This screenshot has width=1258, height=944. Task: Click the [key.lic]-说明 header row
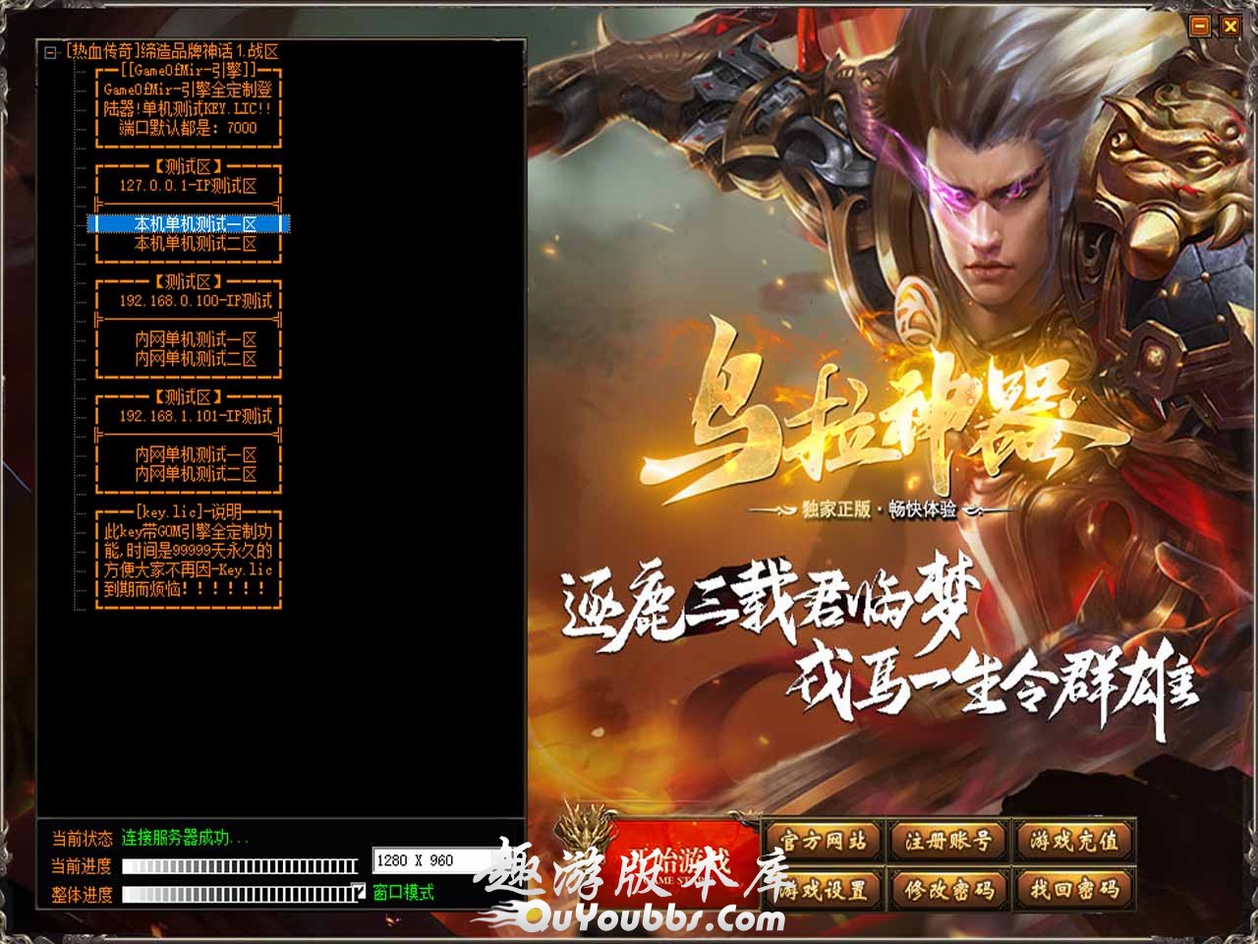click(189, 512)
